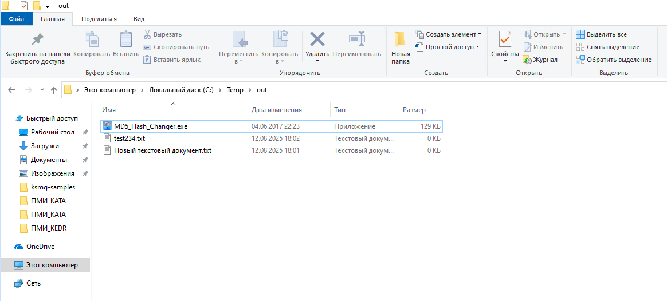Select MD5_Hash_Changer.exe file
The height and width of the screenshot is (301, 667).
[x=150, y=126]
